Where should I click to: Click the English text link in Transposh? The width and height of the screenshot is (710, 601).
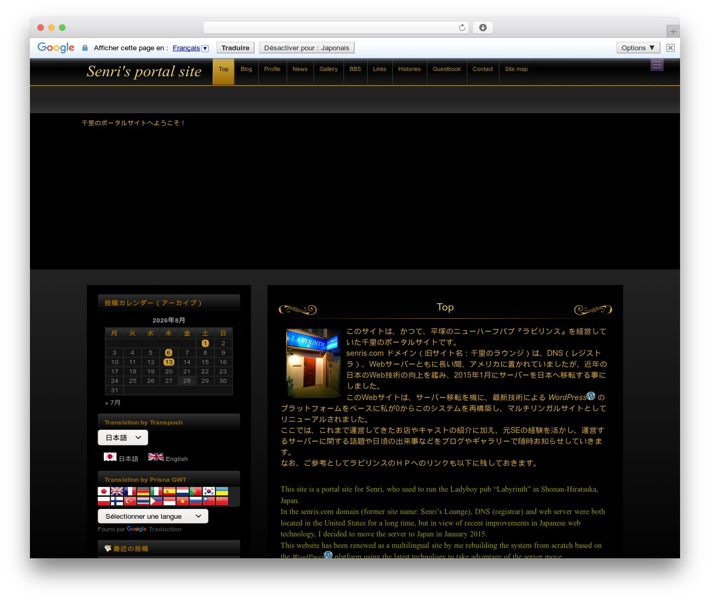[x=176, y=459]
